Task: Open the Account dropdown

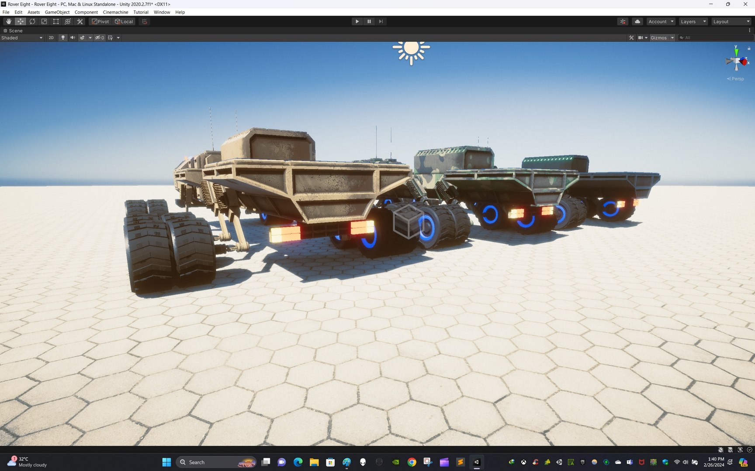Action: (661, 21)
